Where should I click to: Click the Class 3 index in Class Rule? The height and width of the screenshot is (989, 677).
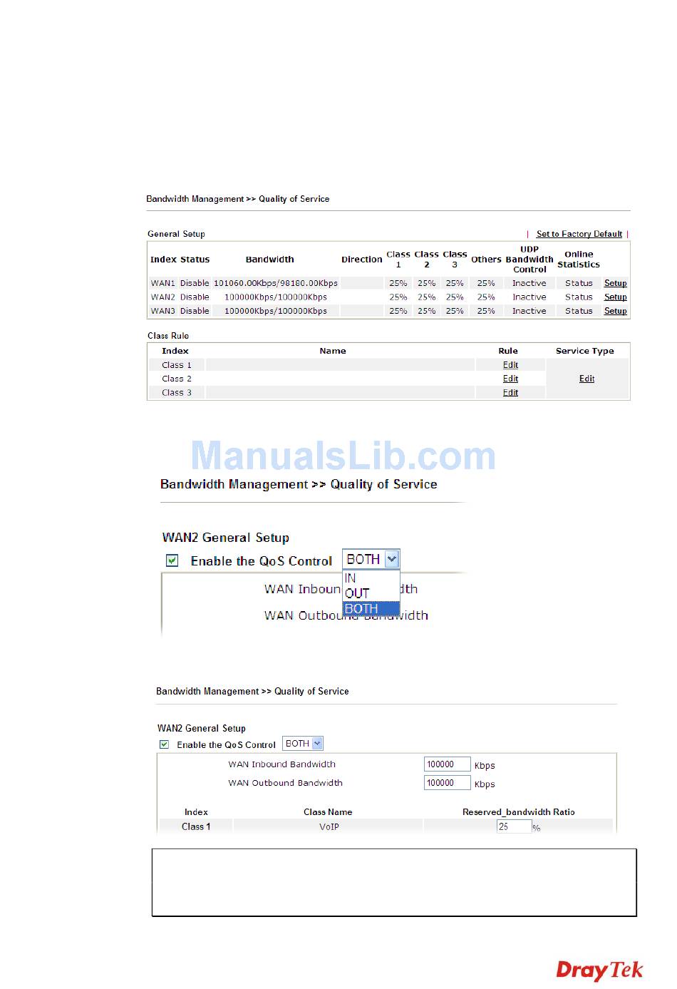pyautogui.click(x=177, y=393)
